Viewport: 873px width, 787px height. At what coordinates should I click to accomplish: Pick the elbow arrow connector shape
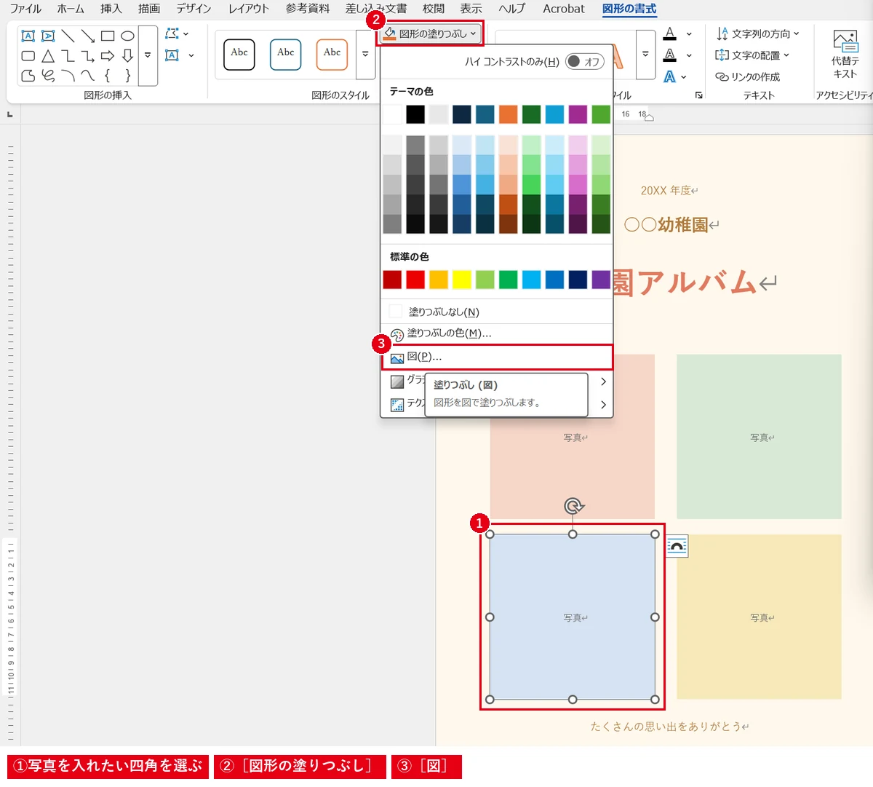[88, 55]
